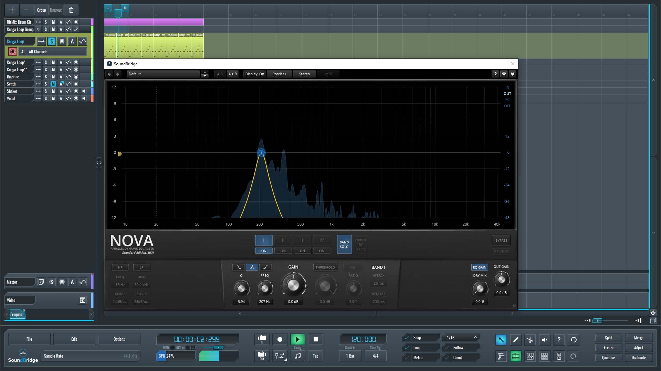Click speaker icon on Vocal track
Screen dimensions: 661x371
[84, 98]
